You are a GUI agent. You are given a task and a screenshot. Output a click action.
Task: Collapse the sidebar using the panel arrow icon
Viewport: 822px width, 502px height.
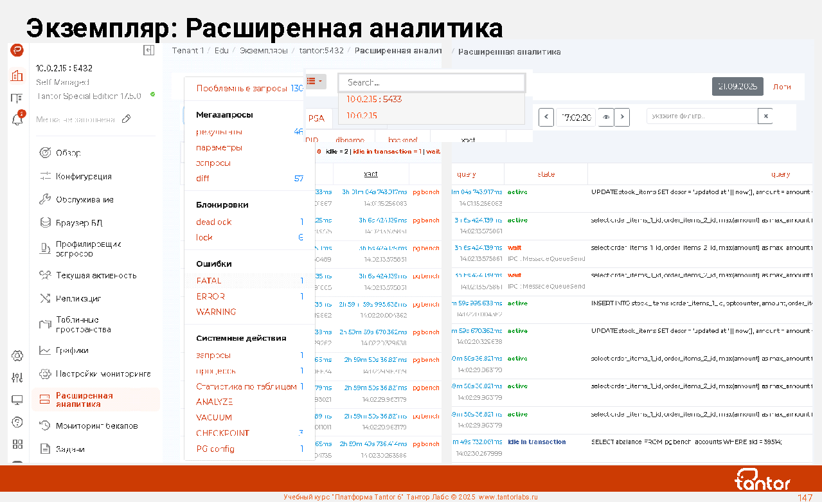click(x=148, y=50)
